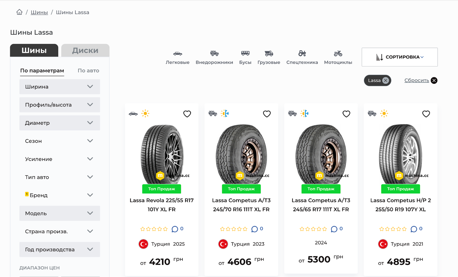Favorite the Lassa Competus H/P 2 tire

click(x=426, y=114)
